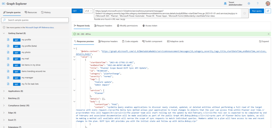Click document icon beside my profile (beta)
This screenshot has width=272, height=128.
pos(8,46)
